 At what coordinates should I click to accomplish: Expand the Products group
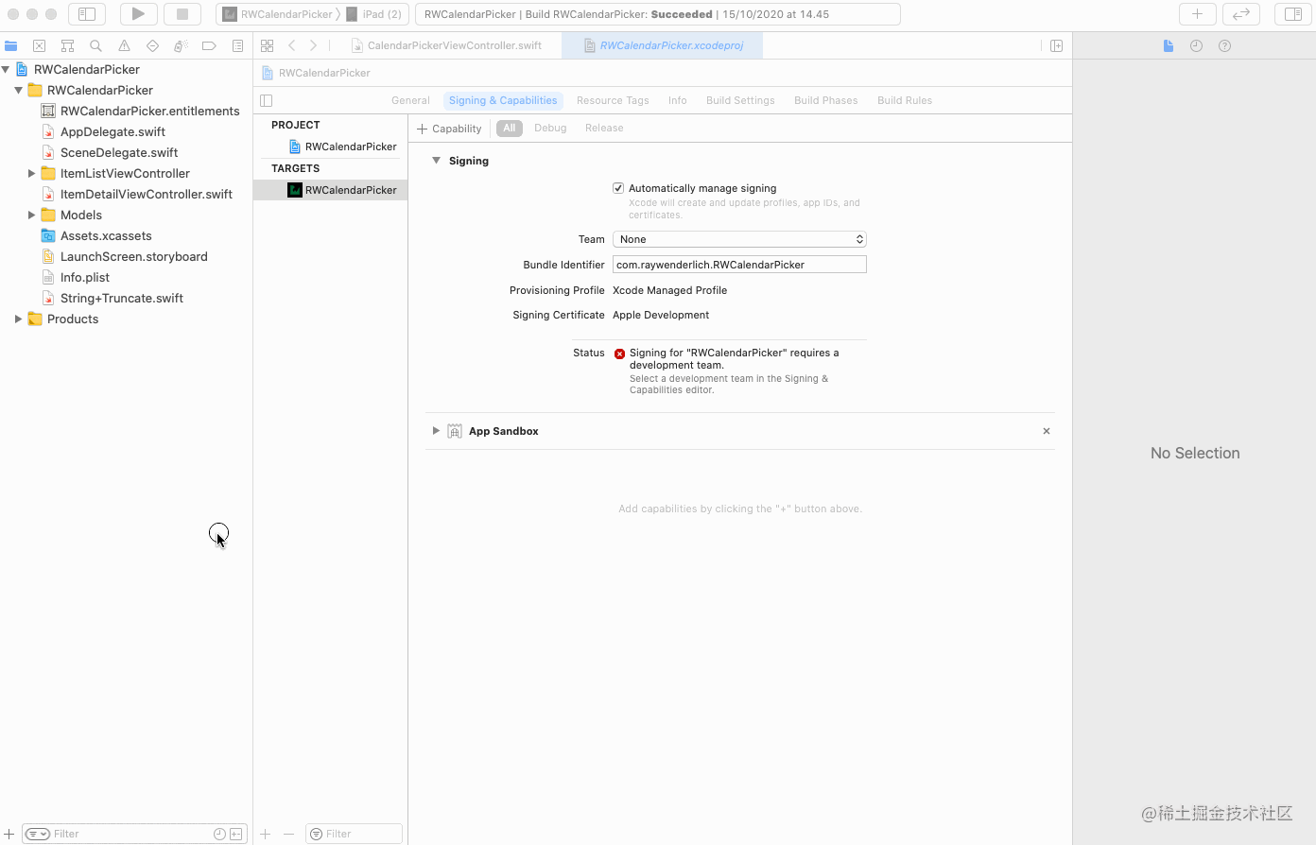click(18, 319)
